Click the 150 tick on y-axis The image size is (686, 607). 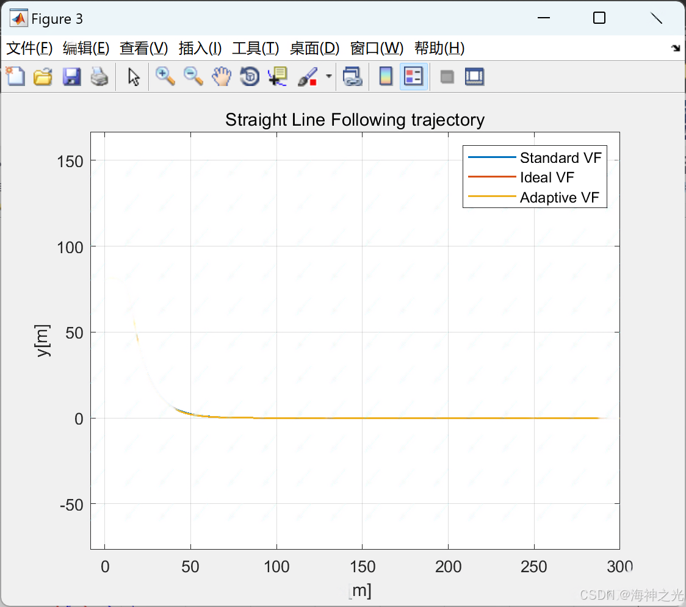[70, 162]
